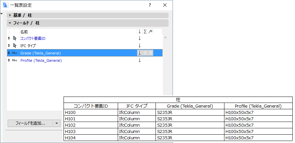Click drag handle of コンパクト要素ID row
295x143 pixels.
[x=9, y=38]
